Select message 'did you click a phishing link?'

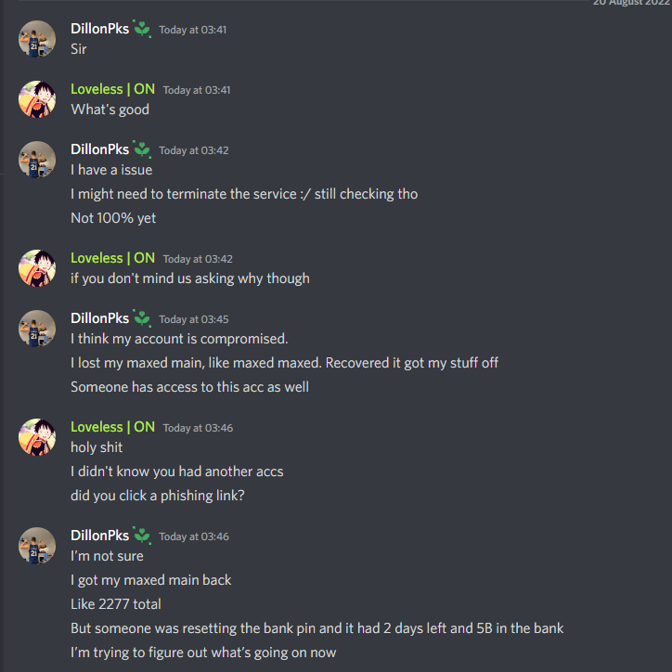click(158, 496)
